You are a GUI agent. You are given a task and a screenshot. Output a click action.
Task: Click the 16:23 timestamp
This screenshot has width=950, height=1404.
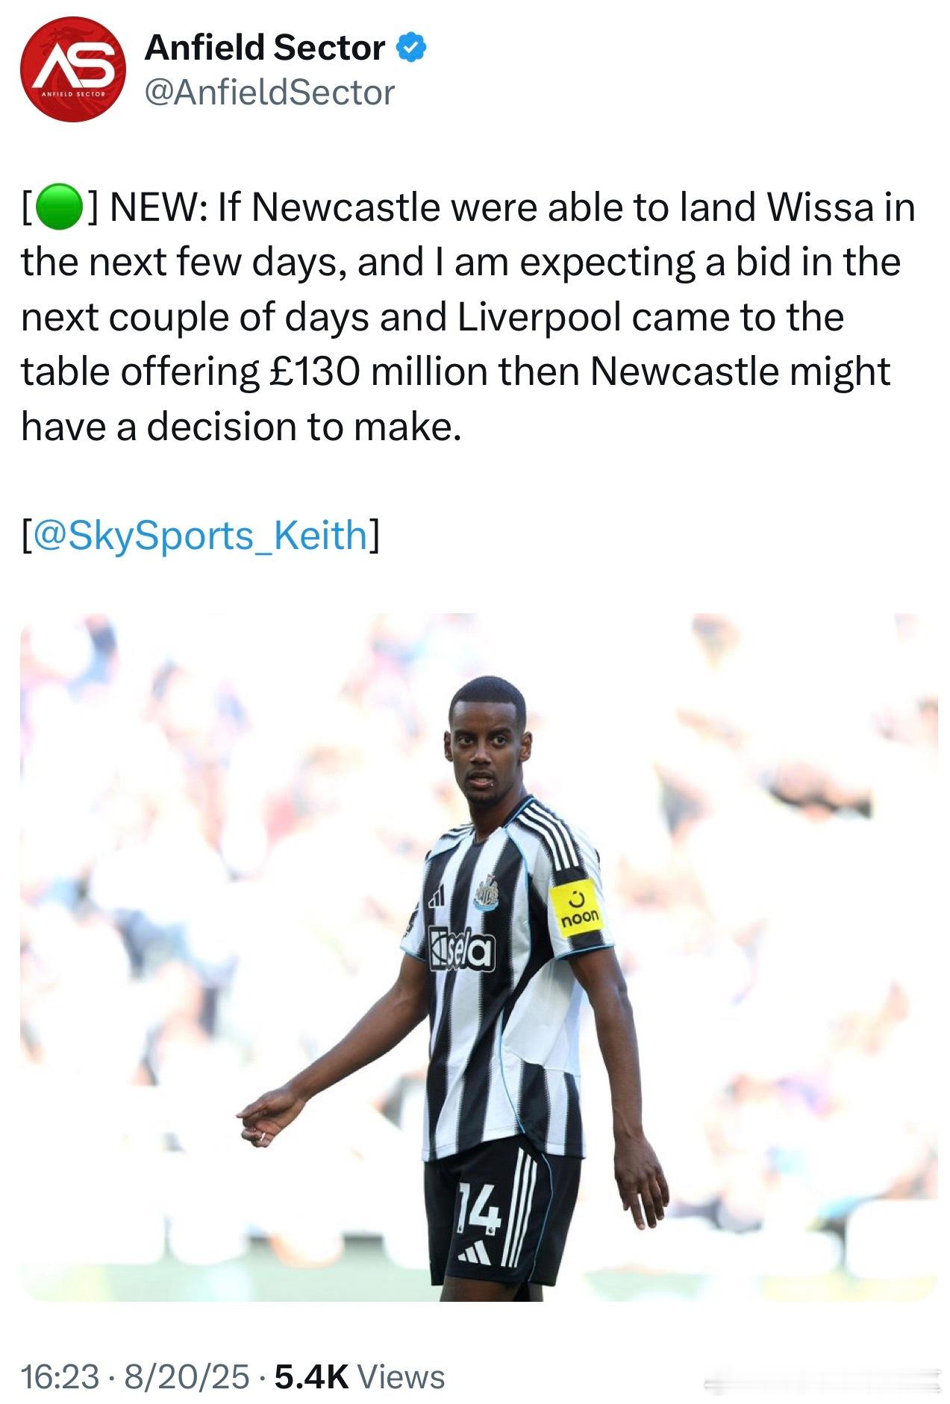(x=60, y=1377)
